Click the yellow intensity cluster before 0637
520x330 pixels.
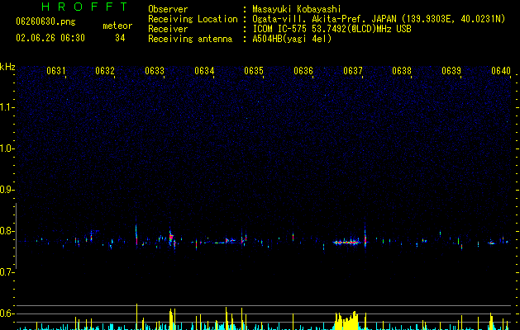pyautogui.click(x=347, y=321)
